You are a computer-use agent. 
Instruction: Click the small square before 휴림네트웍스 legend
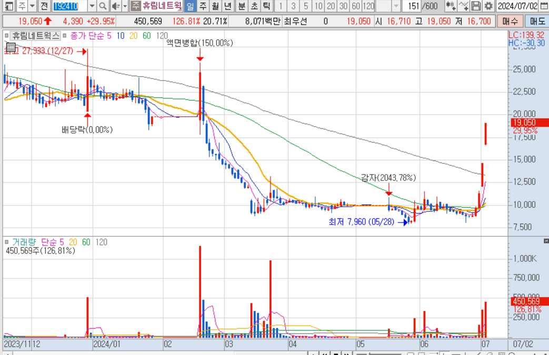tap(6, 35)
